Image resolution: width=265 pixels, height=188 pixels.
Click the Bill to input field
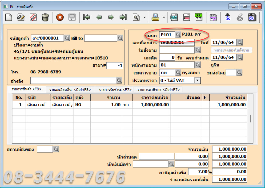pos(101,38)
